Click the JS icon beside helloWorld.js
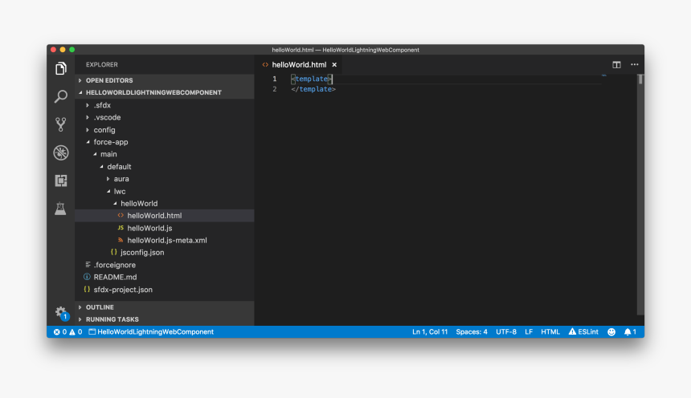 pyautogui.click(x=121, y=228)
